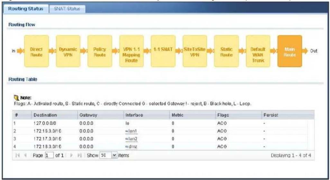Click Flags ACG in lo row

222,123
